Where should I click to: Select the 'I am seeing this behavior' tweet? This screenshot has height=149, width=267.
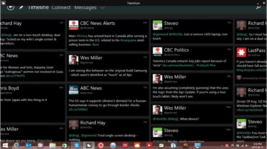point(108,73)
